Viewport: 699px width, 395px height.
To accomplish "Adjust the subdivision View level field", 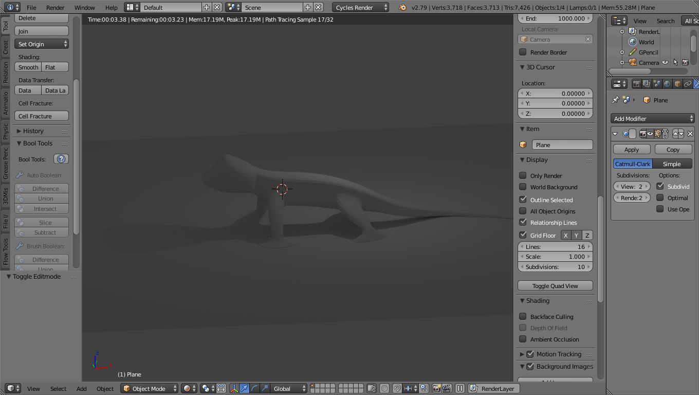I will point(632,186).
